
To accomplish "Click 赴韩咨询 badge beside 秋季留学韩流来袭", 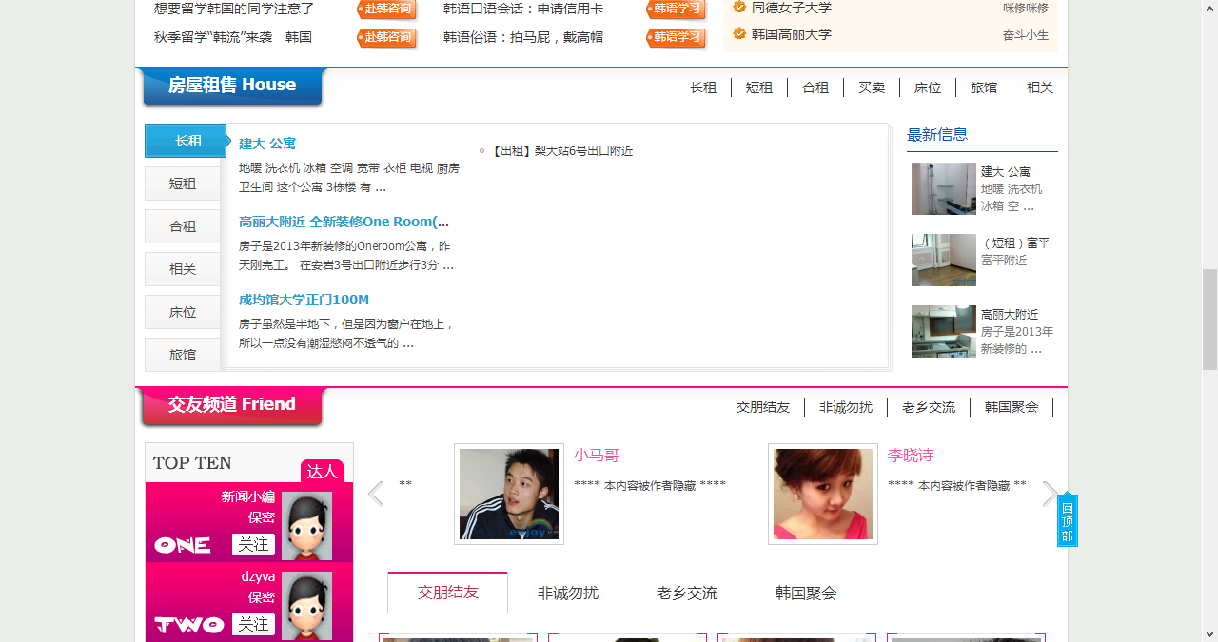I will click(x=387, y=38).
